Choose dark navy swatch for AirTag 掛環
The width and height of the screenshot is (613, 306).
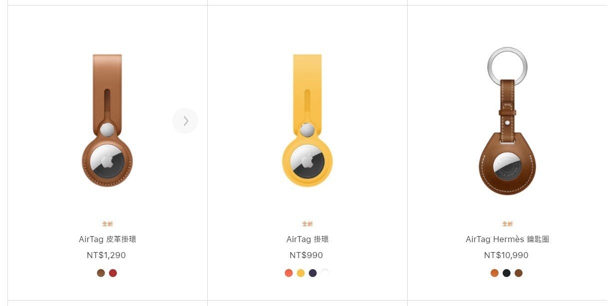[x=313, y=273]
